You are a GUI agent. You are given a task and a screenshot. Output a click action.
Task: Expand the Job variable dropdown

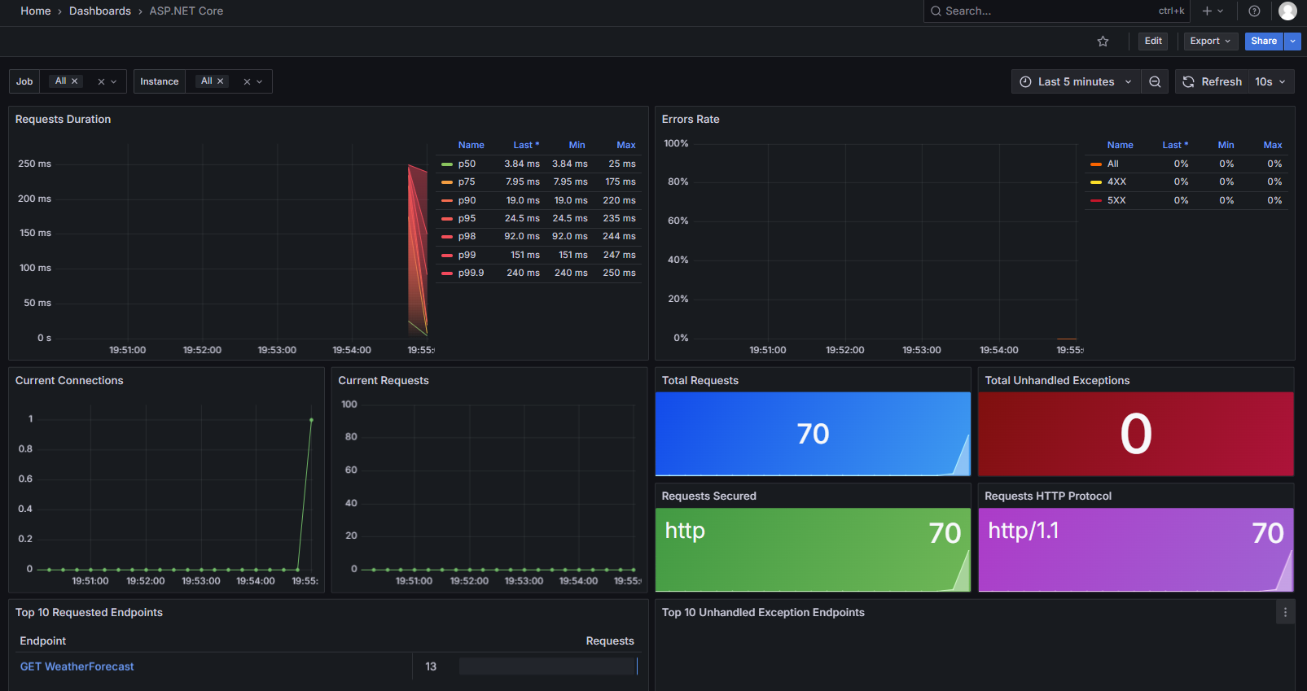coord(114,81)
